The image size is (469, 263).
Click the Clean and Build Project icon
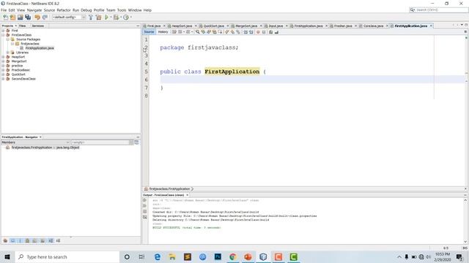point(98,18)
